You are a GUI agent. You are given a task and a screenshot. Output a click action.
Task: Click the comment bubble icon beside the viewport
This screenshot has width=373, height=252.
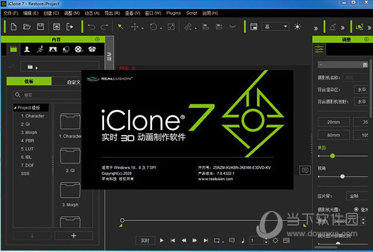tap(305, 170)
